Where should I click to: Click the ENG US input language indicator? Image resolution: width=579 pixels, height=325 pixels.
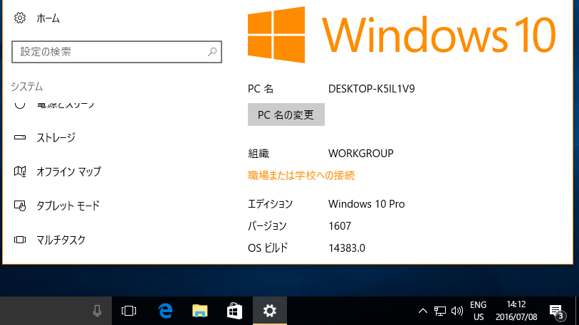(478, 311)
